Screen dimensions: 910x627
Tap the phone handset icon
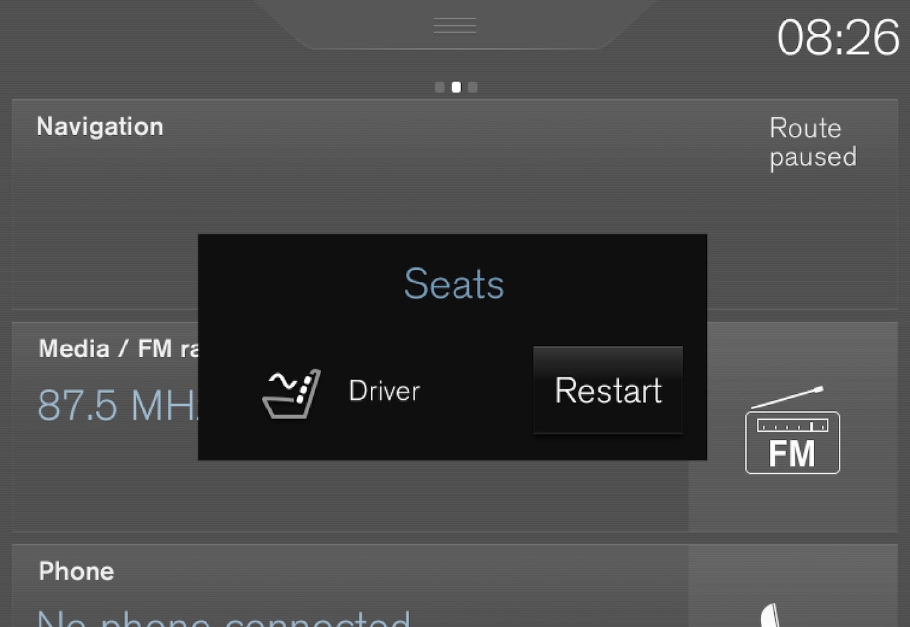coord(770,615)
